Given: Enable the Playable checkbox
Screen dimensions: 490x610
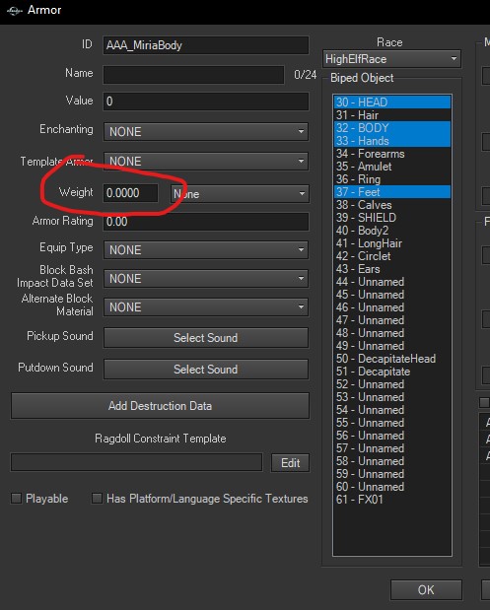Looking at the screenshot, I should point(17,499).
